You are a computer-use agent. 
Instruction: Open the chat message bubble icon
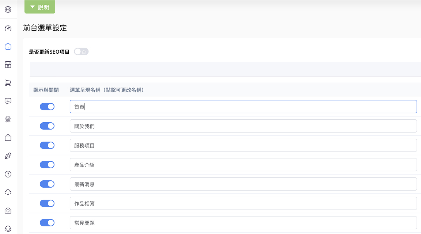click(x=8, y=101)
